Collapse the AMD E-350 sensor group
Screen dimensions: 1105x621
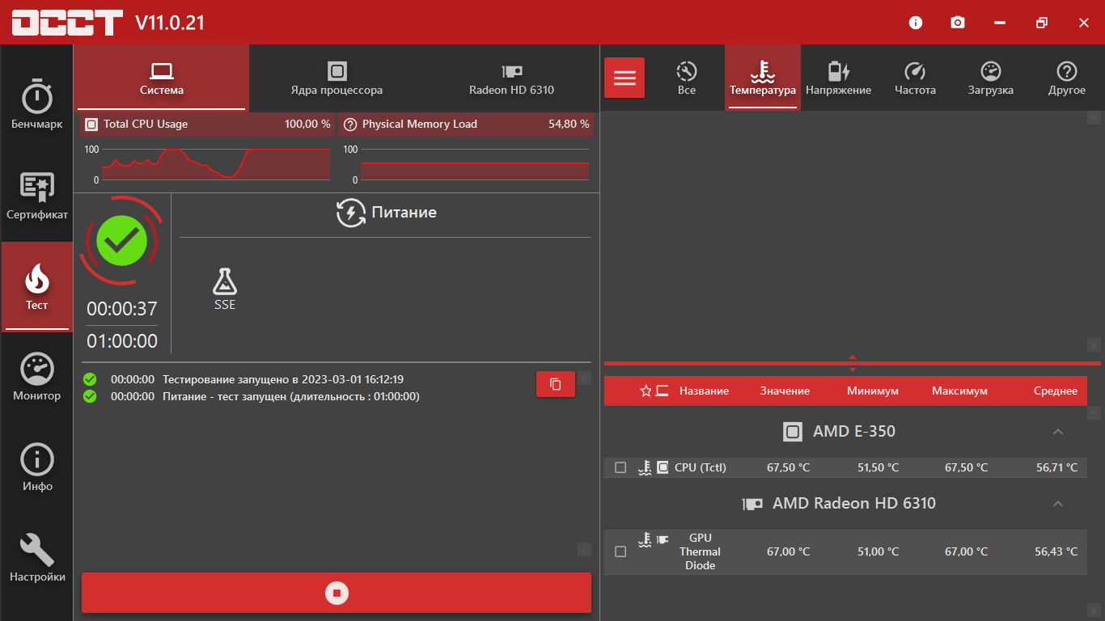(1057, 432)
